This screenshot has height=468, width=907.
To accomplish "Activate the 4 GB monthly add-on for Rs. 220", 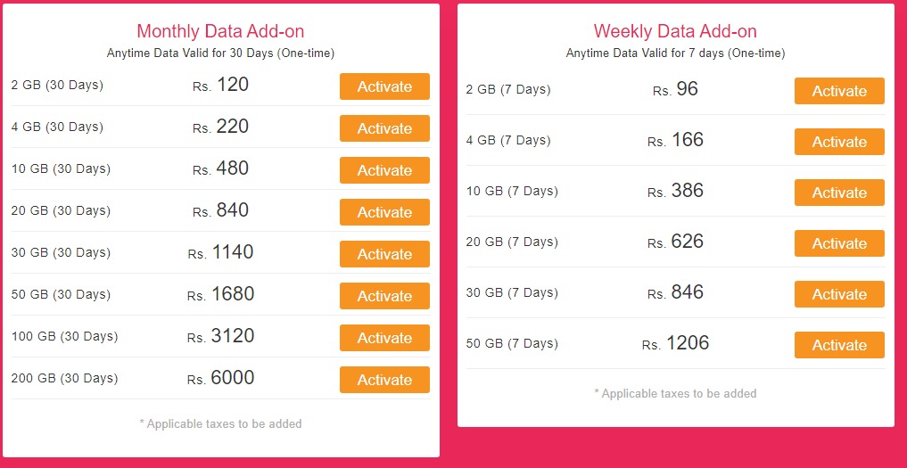I will pos(384,128).
